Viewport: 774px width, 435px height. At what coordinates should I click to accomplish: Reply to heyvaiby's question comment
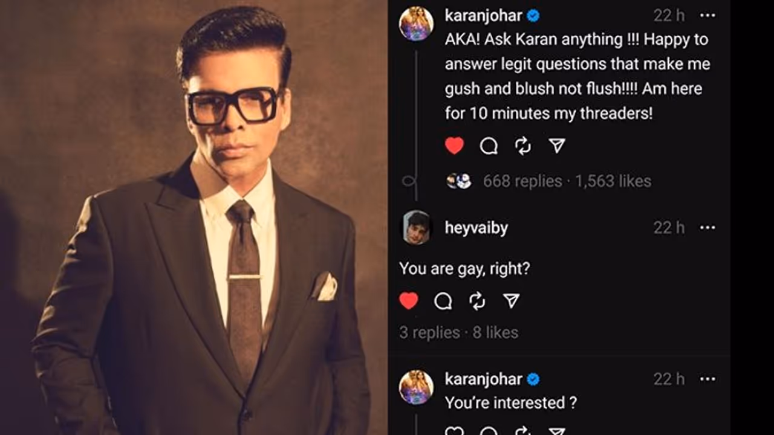[443, 301]
